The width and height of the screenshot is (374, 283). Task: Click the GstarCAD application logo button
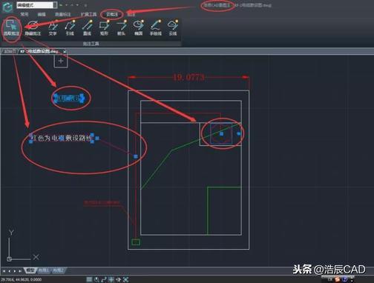(7, 7)
